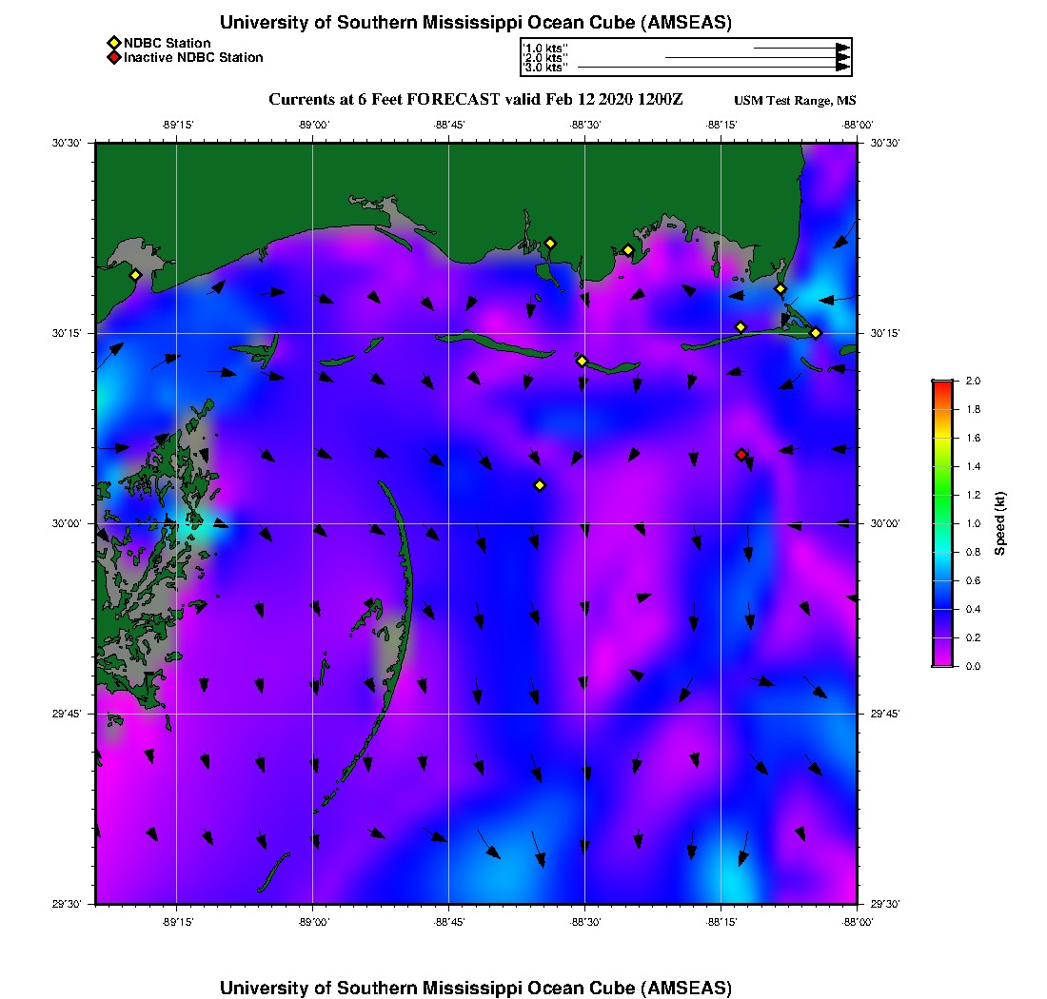Click the 3.0 kts scale arrow
This screenshot has width=1047, height=999.
[714, 68]
